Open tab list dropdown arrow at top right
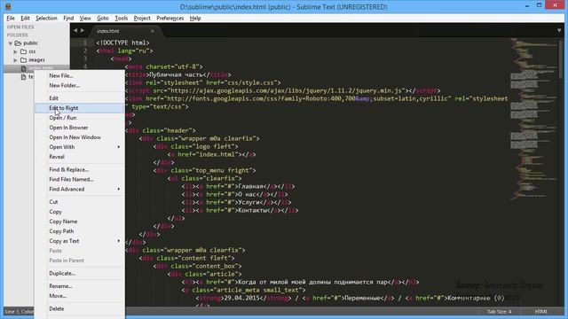Screen dimensions: 568x319 coord(559,31)
